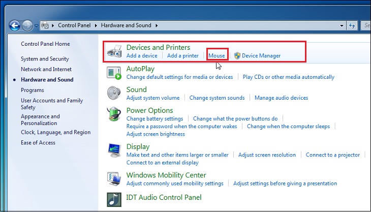Click Adjust system volume
Image resolution: width=371 pixels, height=212 pixels.
coord(153,98)
